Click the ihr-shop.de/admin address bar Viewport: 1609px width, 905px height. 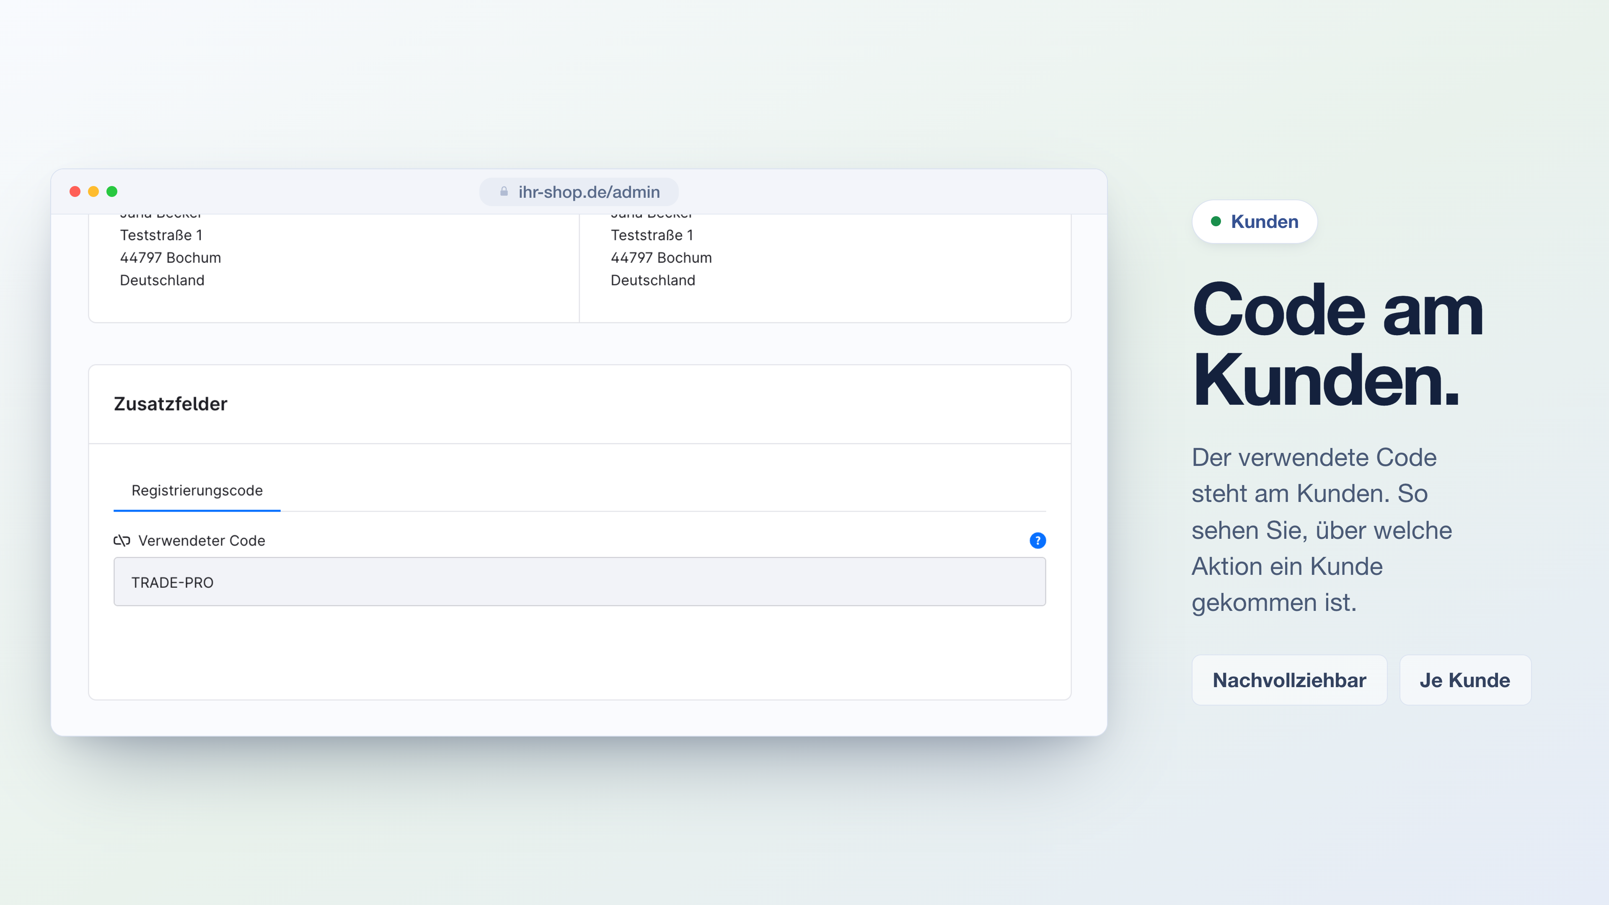click(x=579, y=192)
